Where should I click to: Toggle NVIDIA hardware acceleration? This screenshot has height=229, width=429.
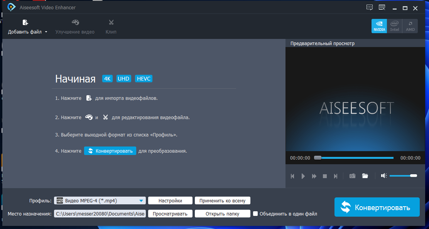point(379,26)
